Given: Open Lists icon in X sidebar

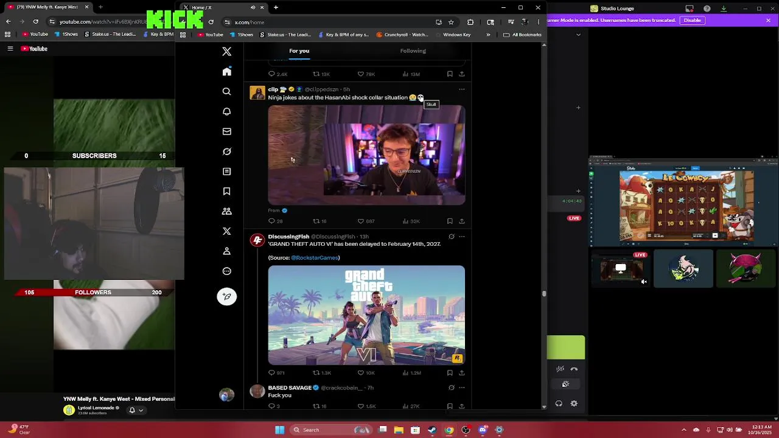Looking at the screenshot, I should click(226, 172).
